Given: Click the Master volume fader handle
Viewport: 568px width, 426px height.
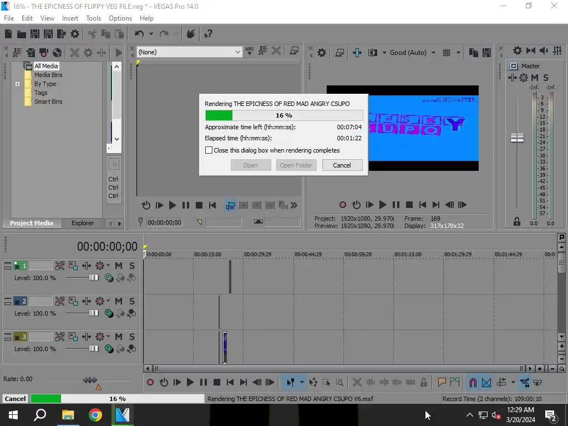Looking at the screenshot, I should 517,138.
